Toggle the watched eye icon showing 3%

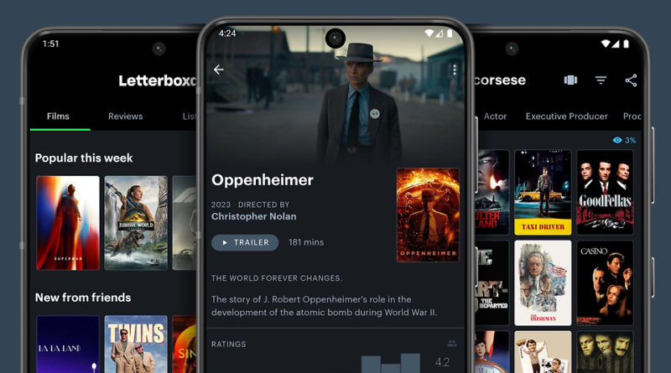(x=618, y=140)
